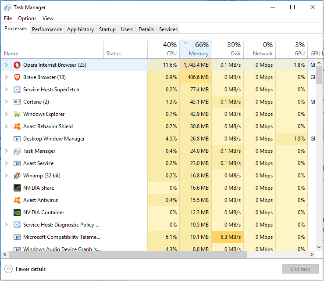
Task: Expand Service Host: Superfetch
Action: (7, 90)
